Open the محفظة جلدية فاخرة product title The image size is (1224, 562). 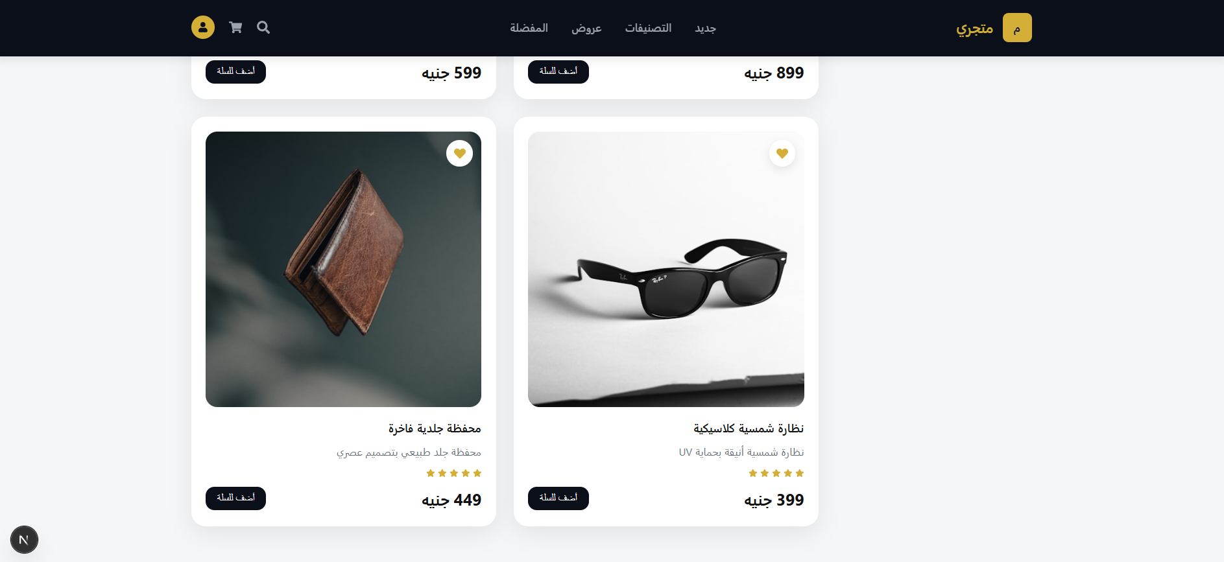[x=435, y=428]
